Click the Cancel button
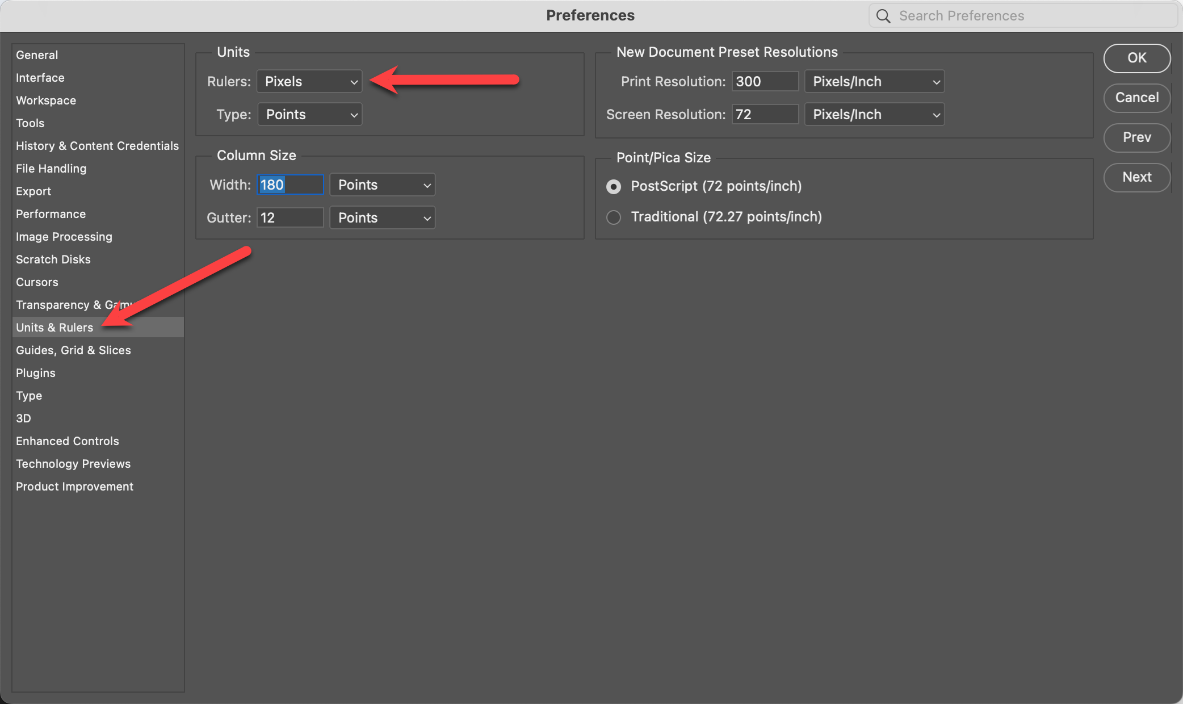The width and height of the screenshot is (1183, 704). 1136,98
